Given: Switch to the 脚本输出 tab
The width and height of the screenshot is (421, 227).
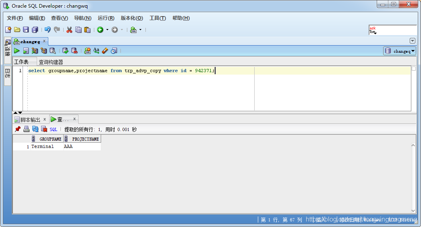Looking at the screenshot, I should click(x=30, y=119).
